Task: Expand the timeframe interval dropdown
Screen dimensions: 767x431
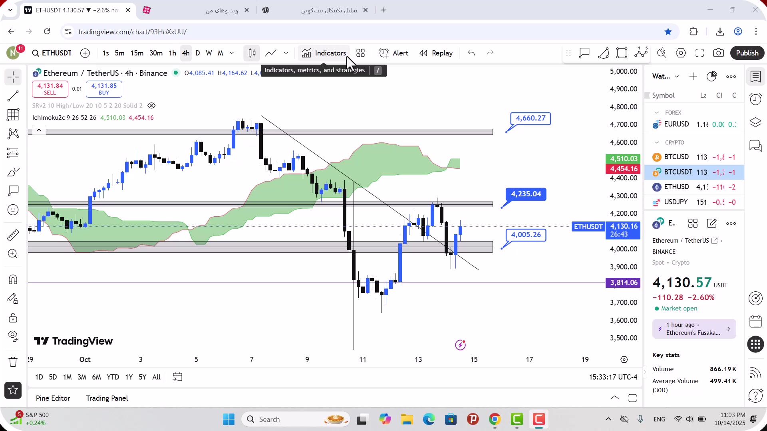Action: point(232,53)
